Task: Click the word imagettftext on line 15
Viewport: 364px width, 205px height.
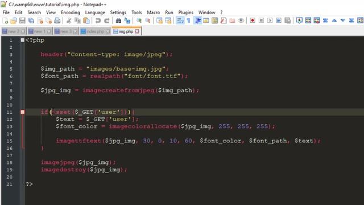Action: point(78,141)
